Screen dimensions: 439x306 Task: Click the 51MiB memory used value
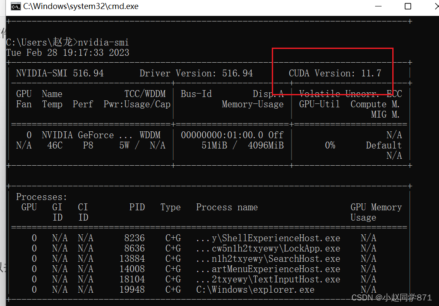pyautogui.click(x=214, y=145)
